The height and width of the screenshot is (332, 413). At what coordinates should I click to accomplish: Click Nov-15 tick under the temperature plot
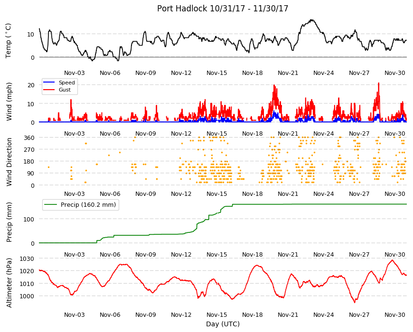pyautogui.click(x=216, y=73)
